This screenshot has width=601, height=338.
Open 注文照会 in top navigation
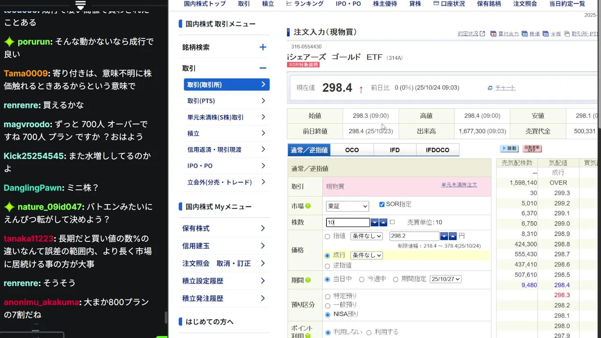(x=525, y=4)
